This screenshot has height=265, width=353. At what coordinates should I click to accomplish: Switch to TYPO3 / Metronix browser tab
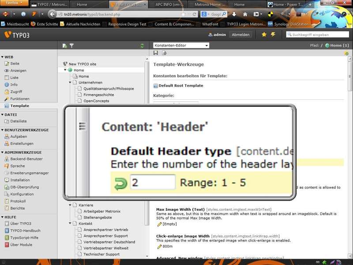49,4
